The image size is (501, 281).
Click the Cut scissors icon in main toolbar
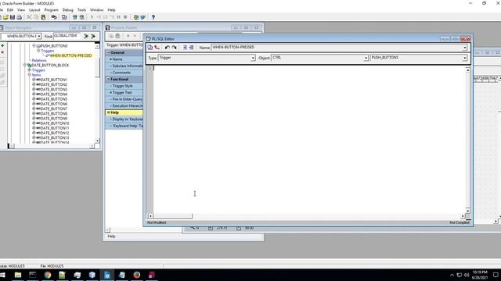pyautogui.click(x=29, y=17)
